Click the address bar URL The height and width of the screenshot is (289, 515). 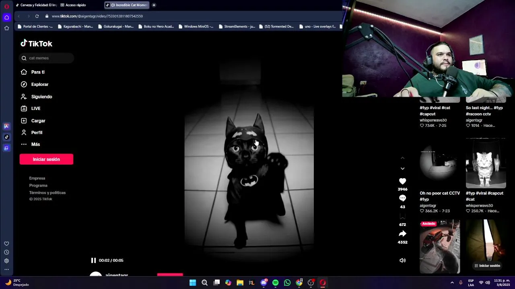pos(97,16)
